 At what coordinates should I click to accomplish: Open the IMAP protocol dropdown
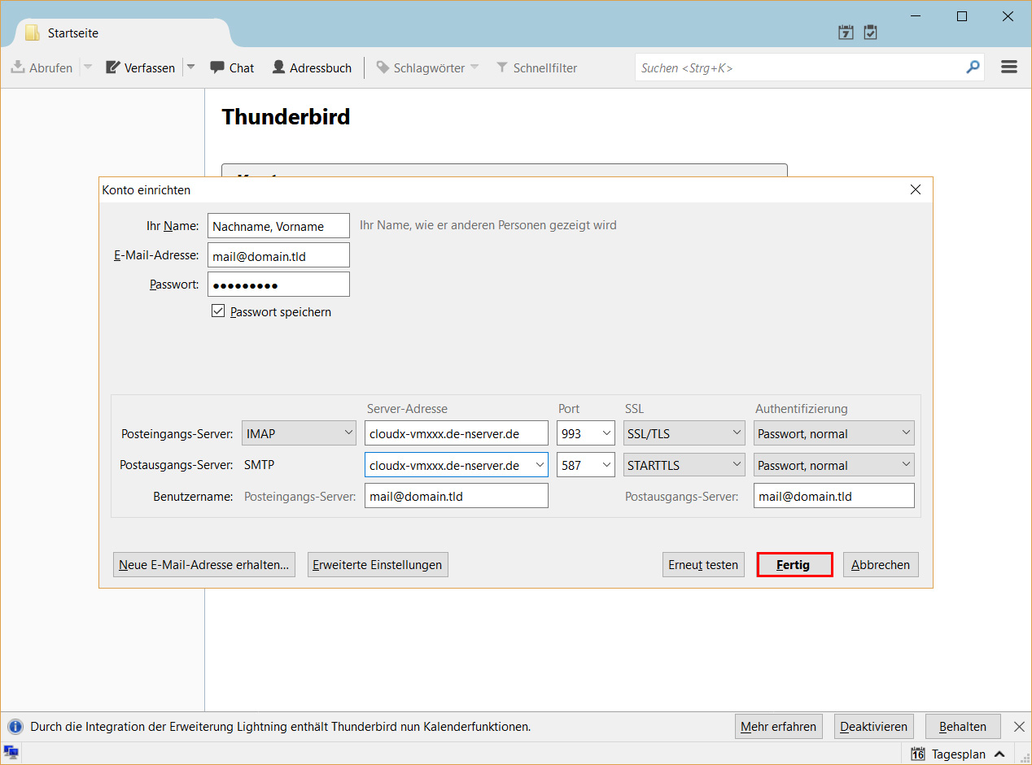(298, 432)
